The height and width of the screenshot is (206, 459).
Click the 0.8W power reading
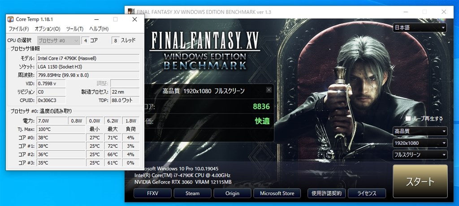tap(77, 120)
